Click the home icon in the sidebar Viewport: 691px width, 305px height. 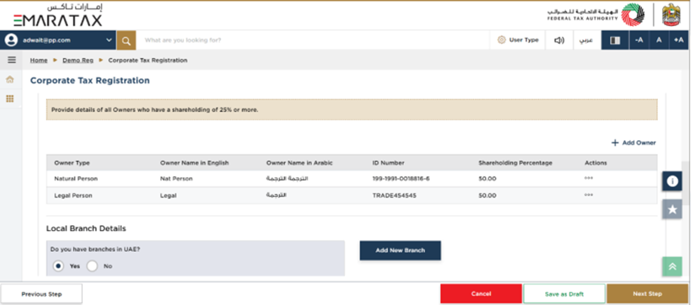11,80
